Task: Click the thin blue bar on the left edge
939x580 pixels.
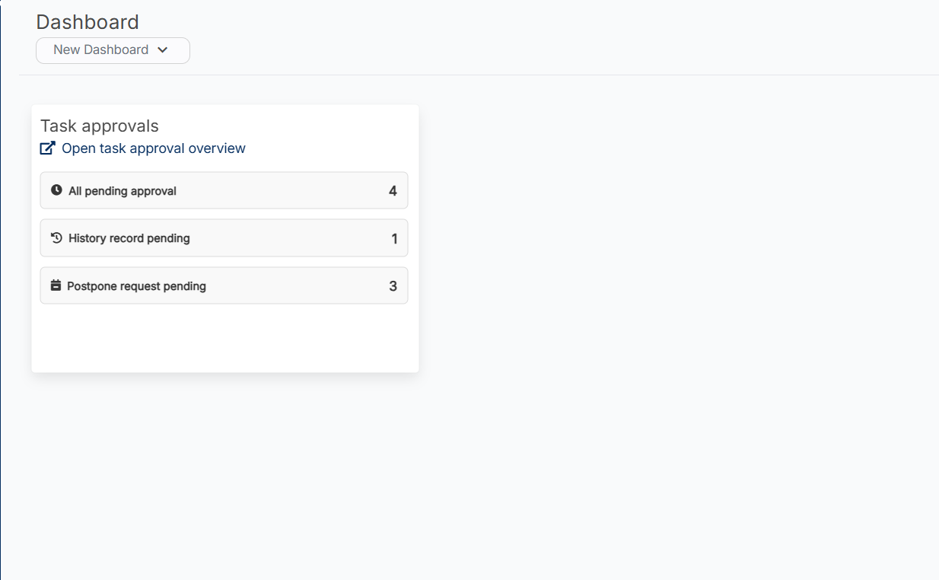Action: pos(1,304)
